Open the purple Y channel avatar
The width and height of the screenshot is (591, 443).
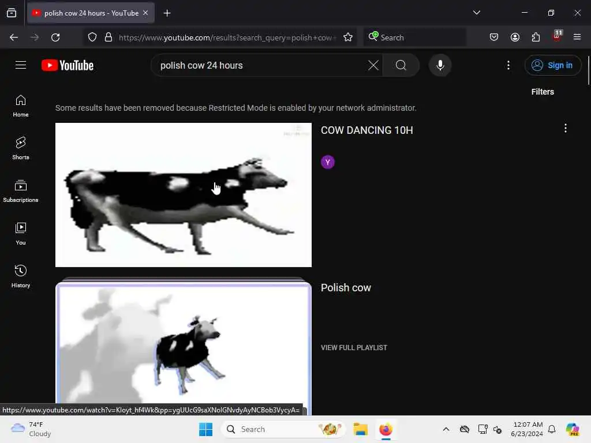coord(328,162)
